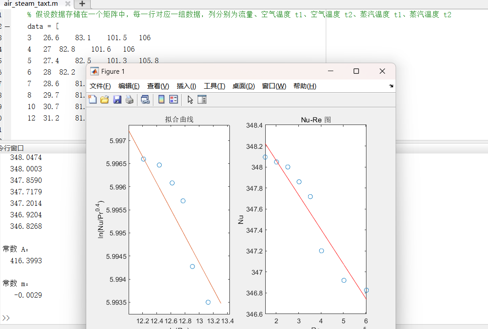Viewport: 488px width, 329px height.
Task: Open the 帮助(H) menu
Action: point(305,86)
